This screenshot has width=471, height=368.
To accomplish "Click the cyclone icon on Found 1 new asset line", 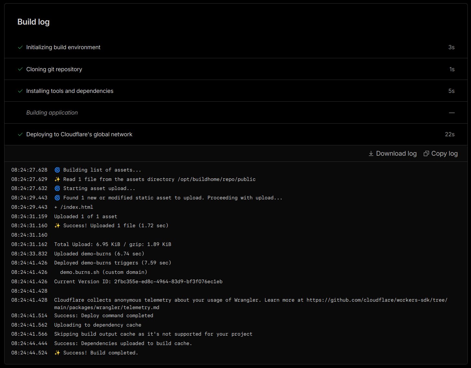I will tap(57, 198).
